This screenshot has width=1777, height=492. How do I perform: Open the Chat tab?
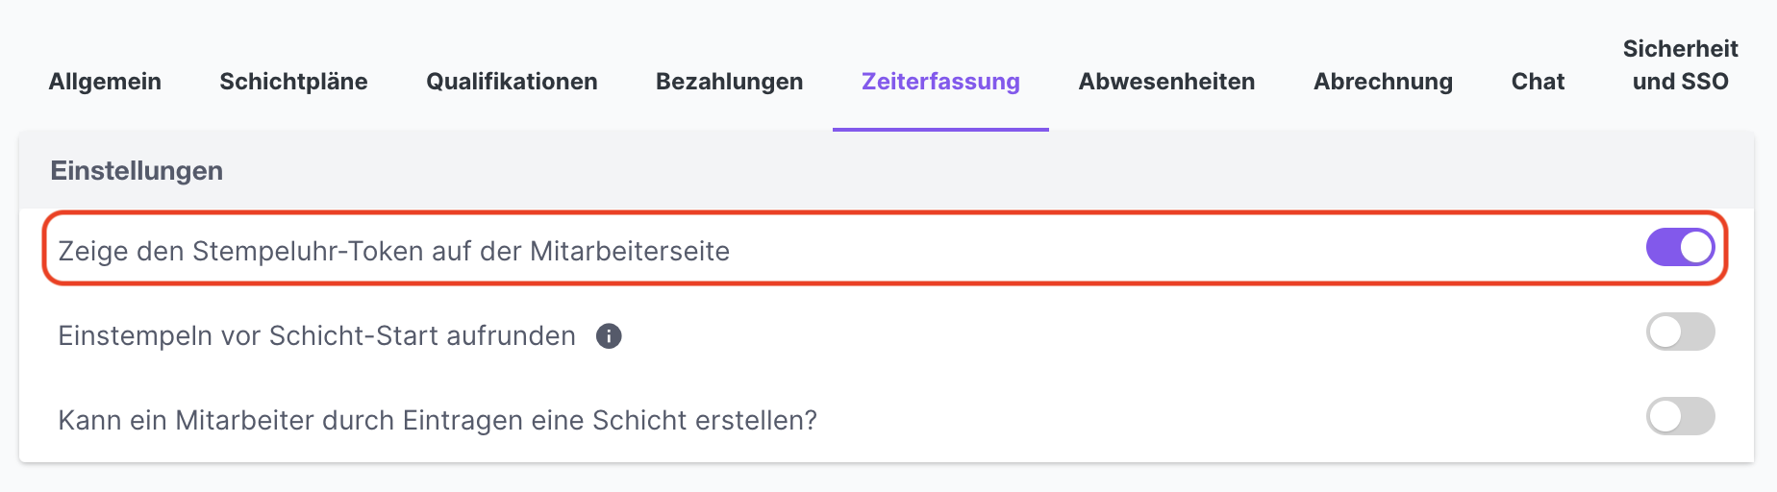(1538, 82)
